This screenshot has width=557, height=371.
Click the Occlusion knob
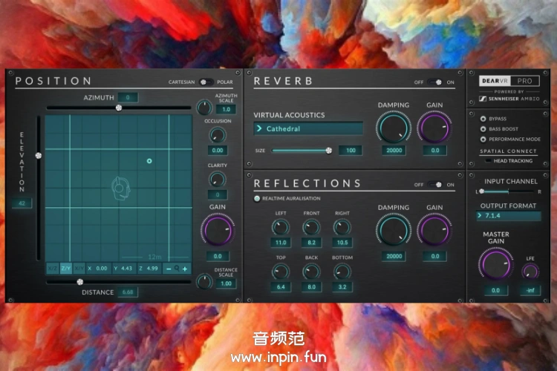[x=217, y=134]
